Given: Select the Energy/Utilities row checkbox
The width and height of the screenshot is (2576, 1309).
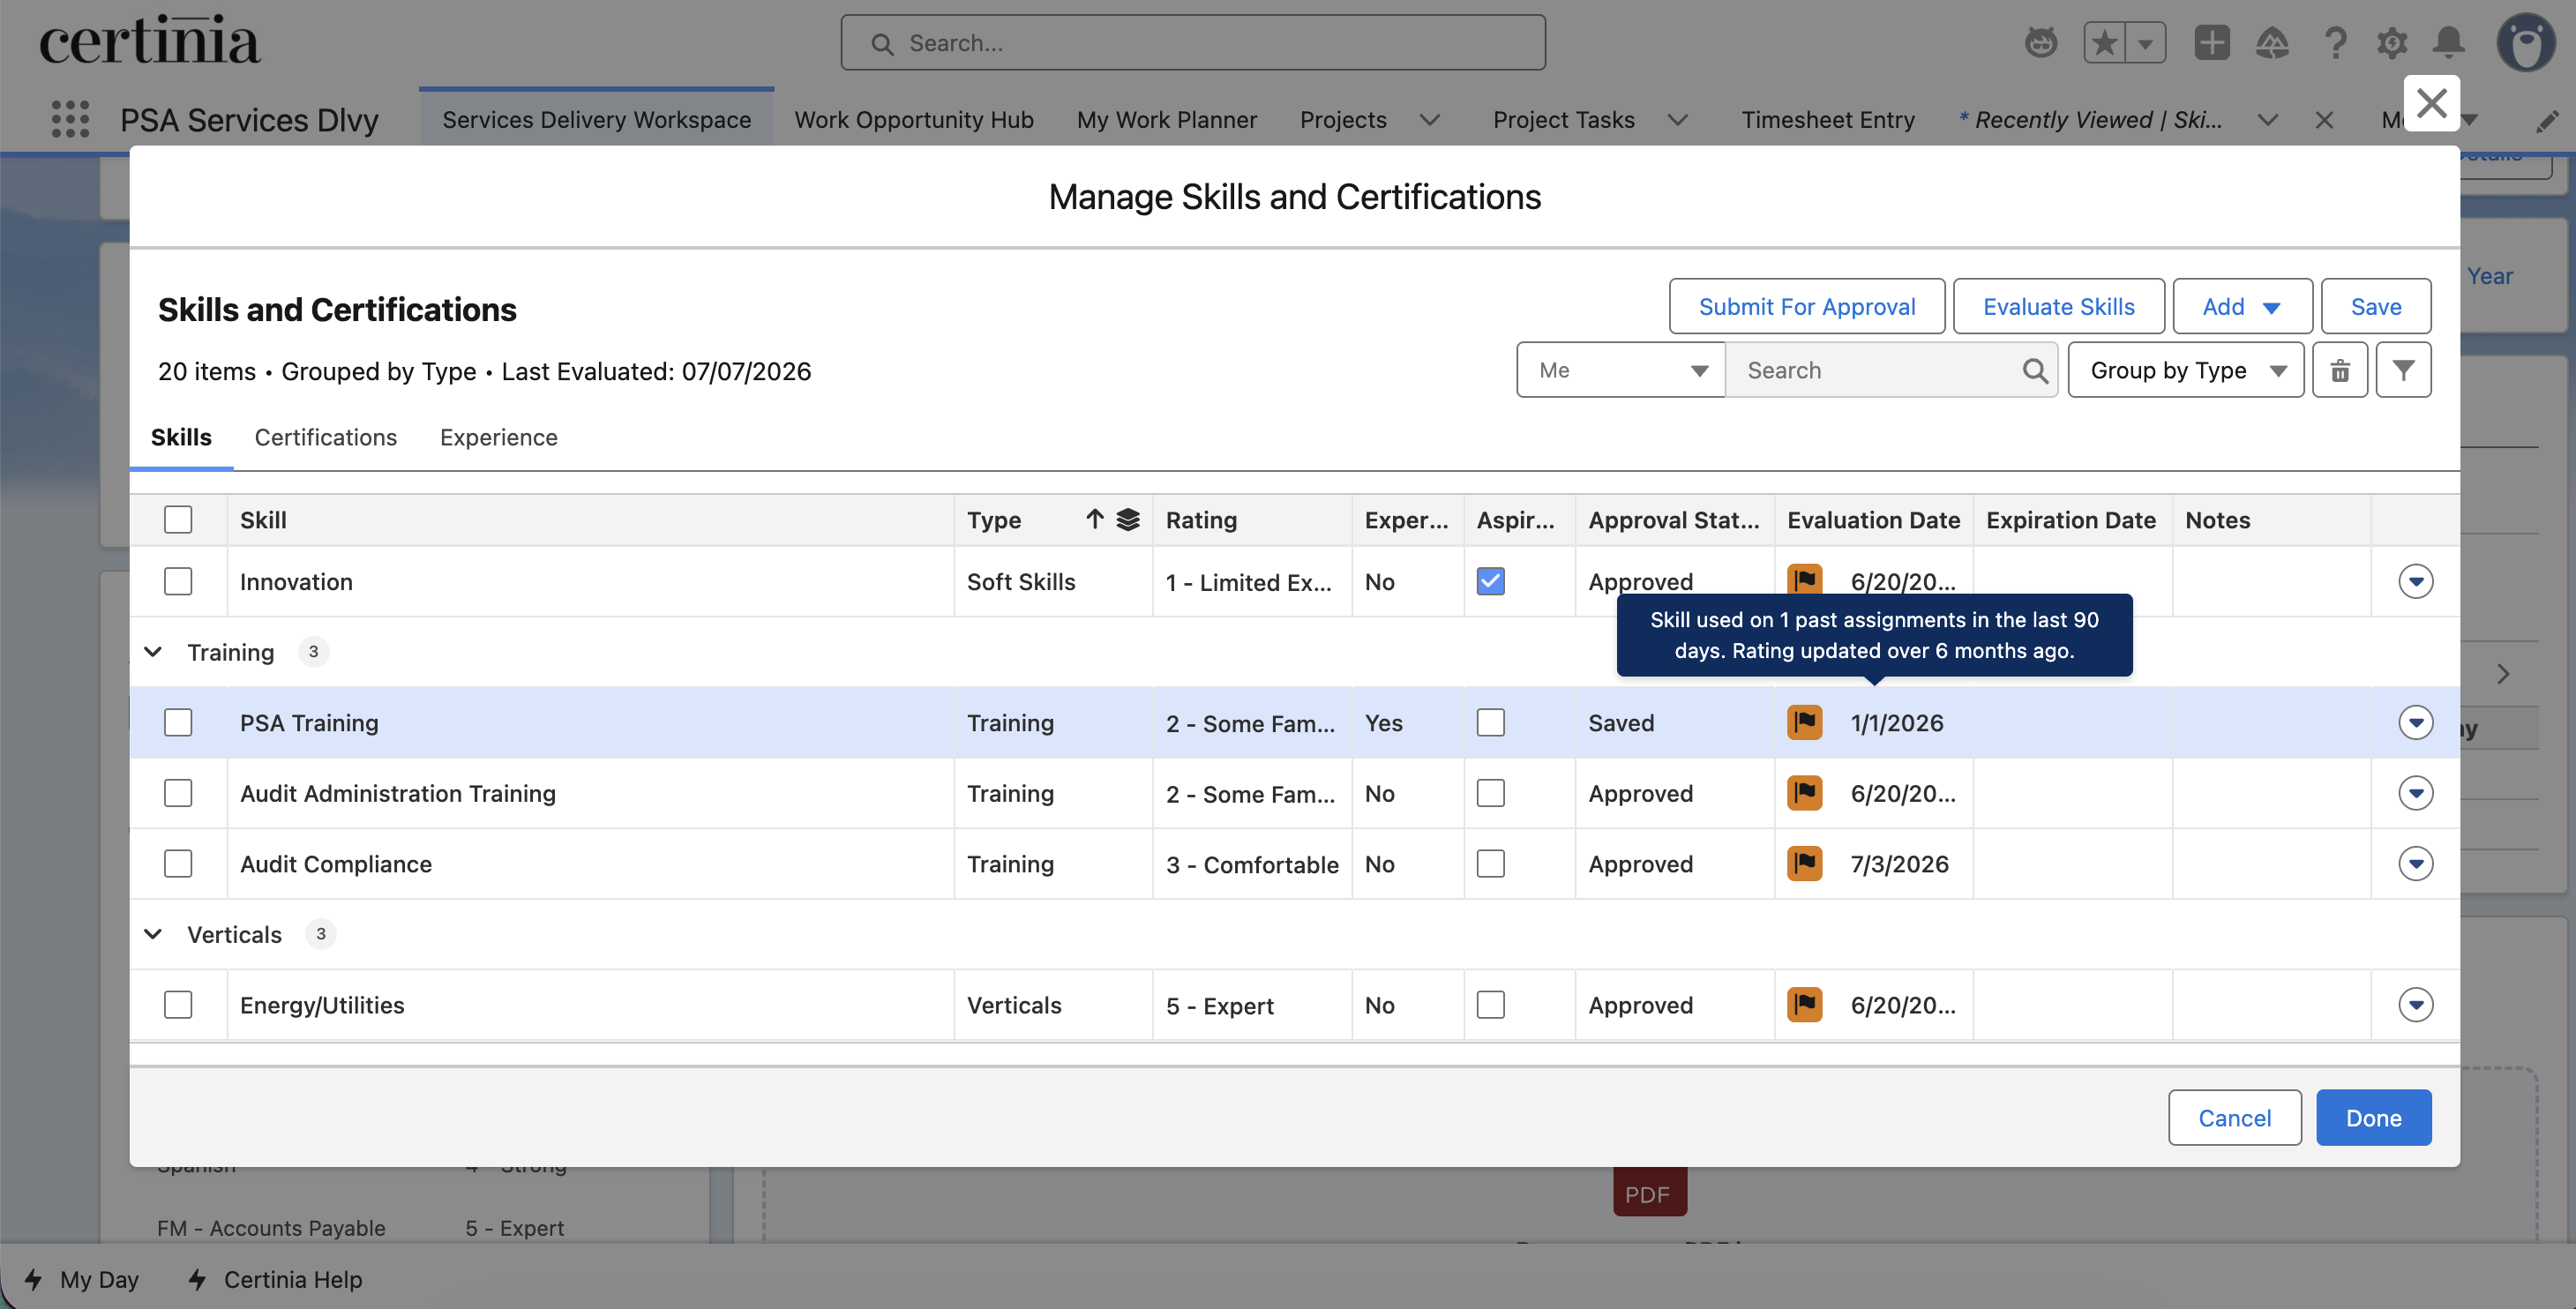Looking at the screenshot, I should pos(178,1004).
